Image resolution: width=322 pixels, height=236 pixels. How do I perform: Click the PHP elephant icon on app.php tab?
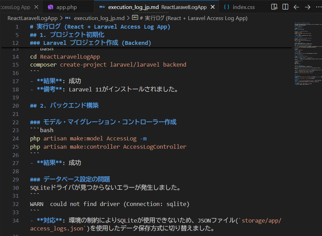pyautogui.click(x=51, y=7)
